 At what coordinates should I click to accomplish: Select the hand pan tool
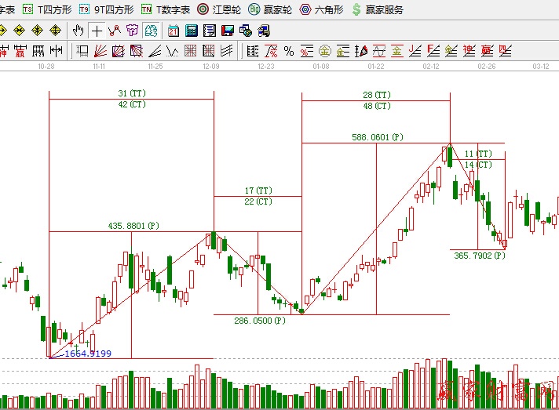[x=78, y=31]
